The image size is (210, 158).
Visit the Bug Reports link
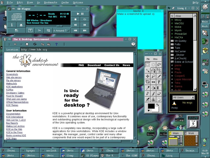coord(12,123)
